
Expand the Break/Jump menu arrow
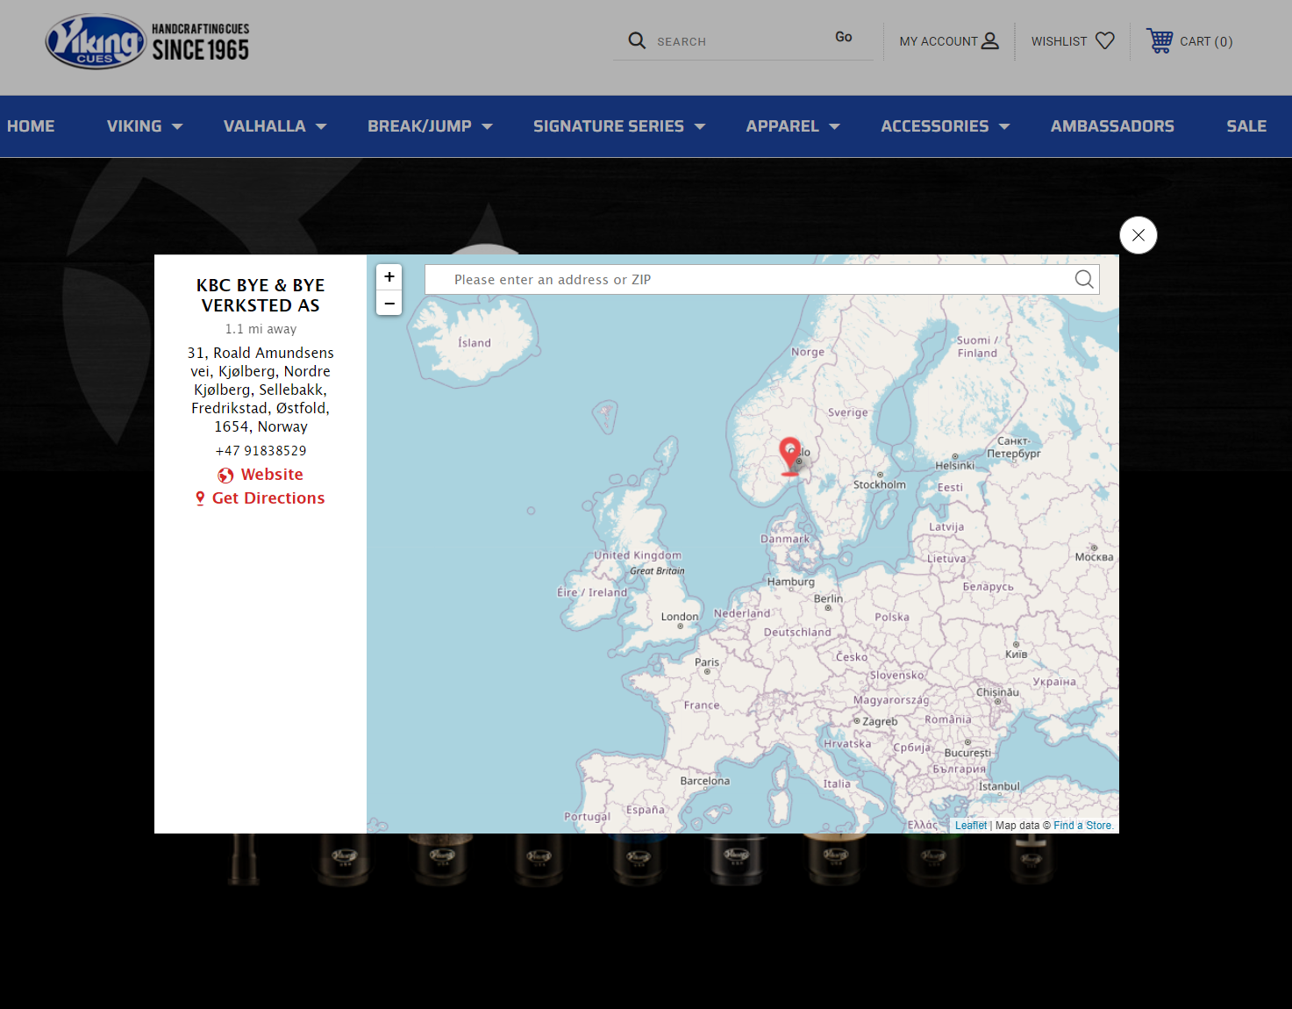(487, 126)
